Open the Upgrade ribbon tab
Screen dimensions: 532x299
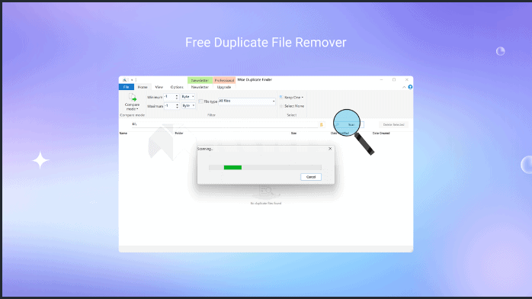point(224,87)
